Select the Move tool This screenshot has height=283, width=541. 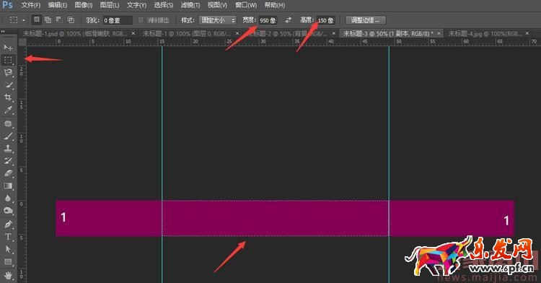8,47
